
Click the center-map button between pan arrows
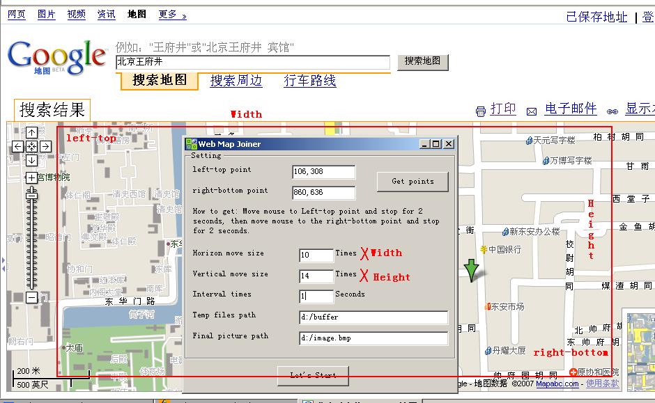click(32, 146)
